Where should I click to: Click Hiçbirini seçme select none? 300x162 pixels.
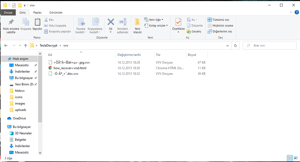click(x=220, y=26)
